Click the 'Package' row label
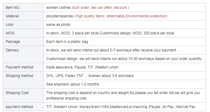Image resolution: width=210 pixels, height=112 pixels. point(13,42)
